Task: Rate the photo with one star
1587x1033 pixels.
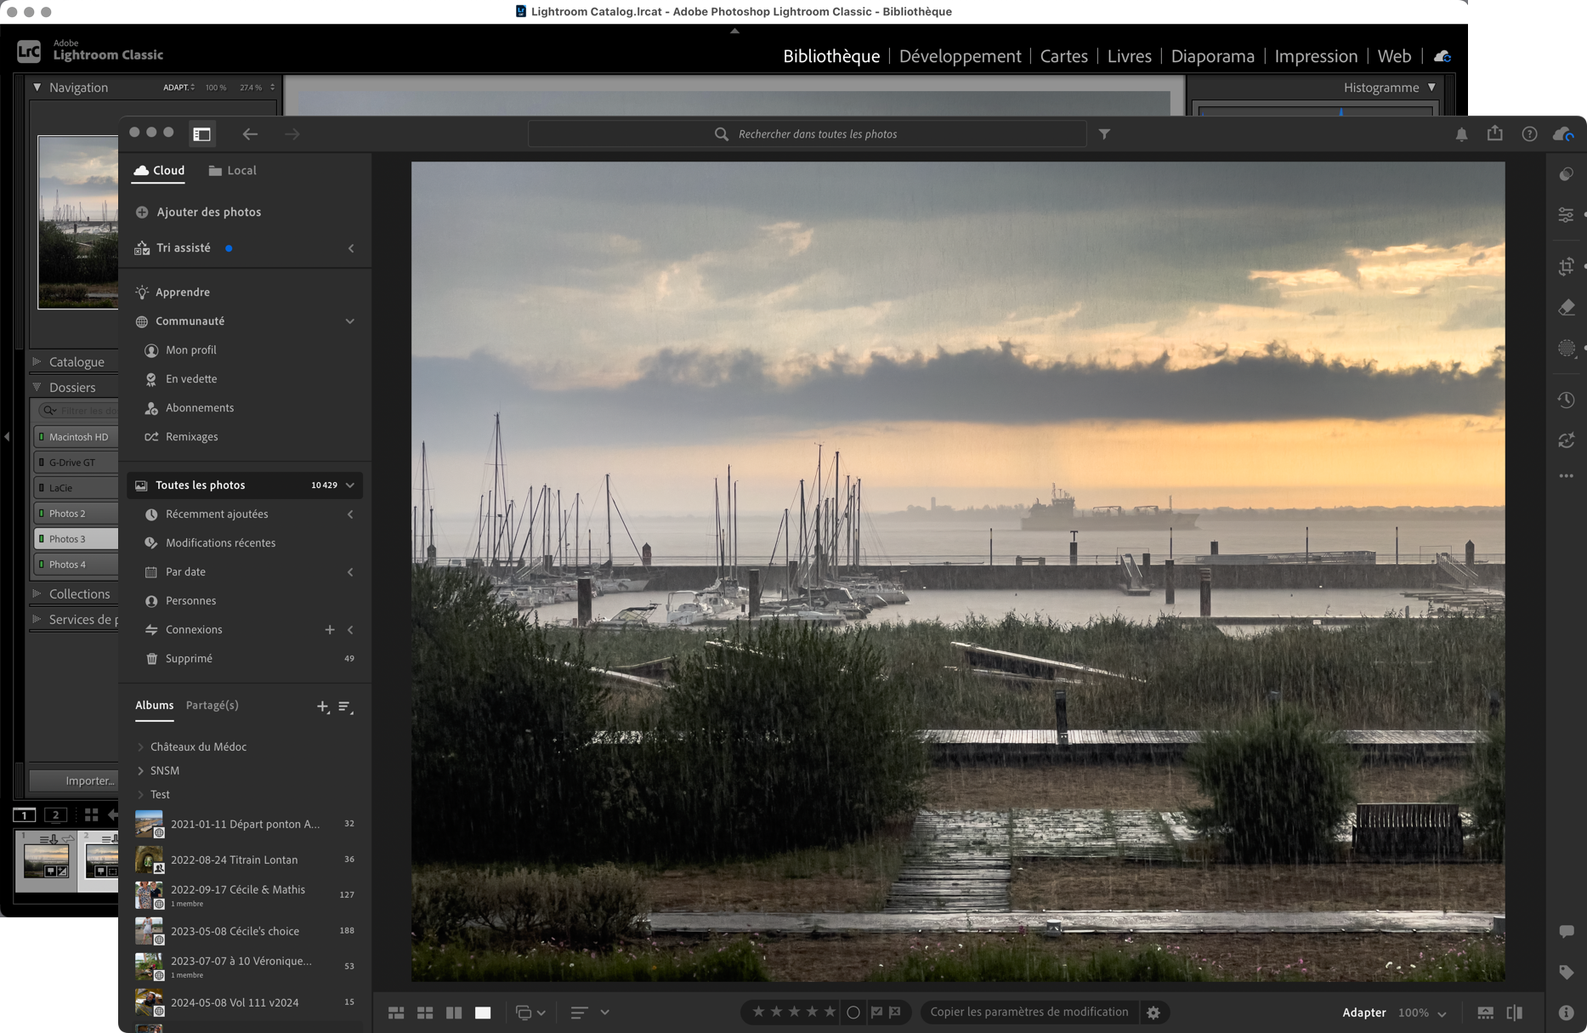Action: point(758,1012)
